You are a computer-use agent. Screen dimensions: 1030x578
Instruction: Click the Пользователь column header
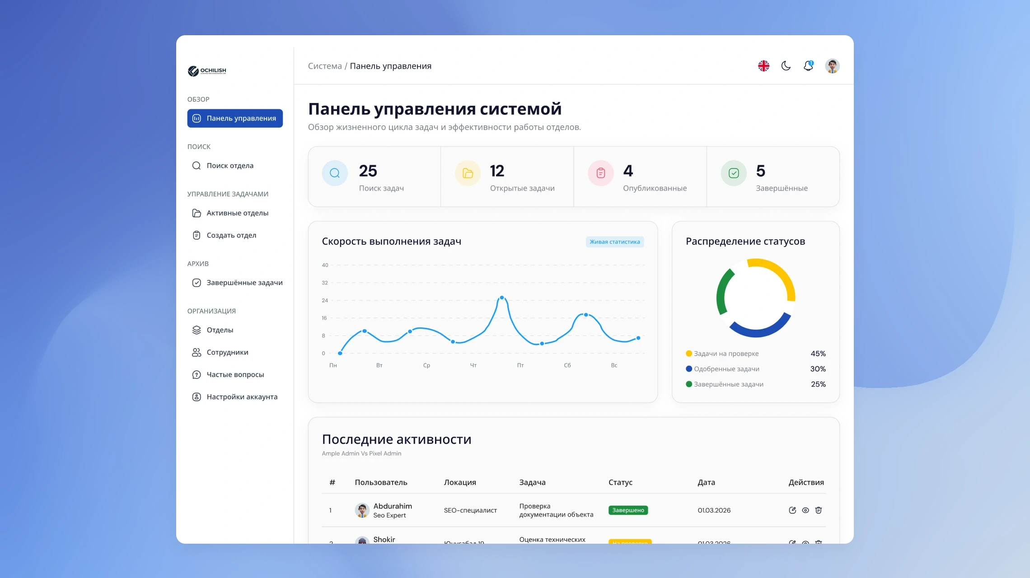[x=381, y=483]
